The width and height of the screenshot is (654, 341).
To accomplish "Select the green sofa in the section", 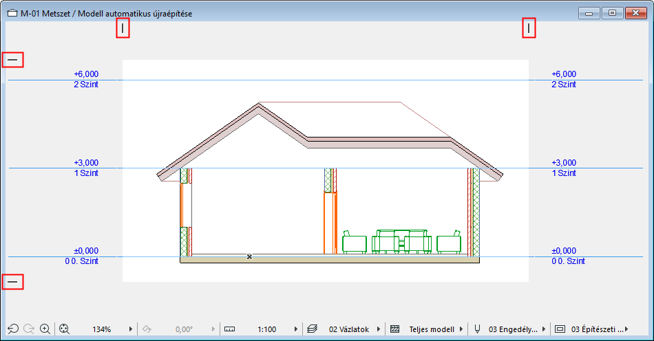I will click(401, 241).
